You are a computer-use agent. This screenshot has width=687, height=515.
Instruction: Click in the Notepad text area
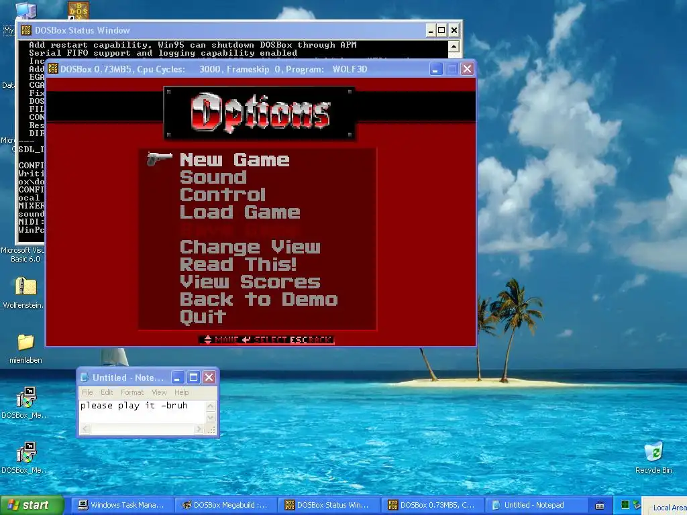pyautogui.click(x=142, y=412)
